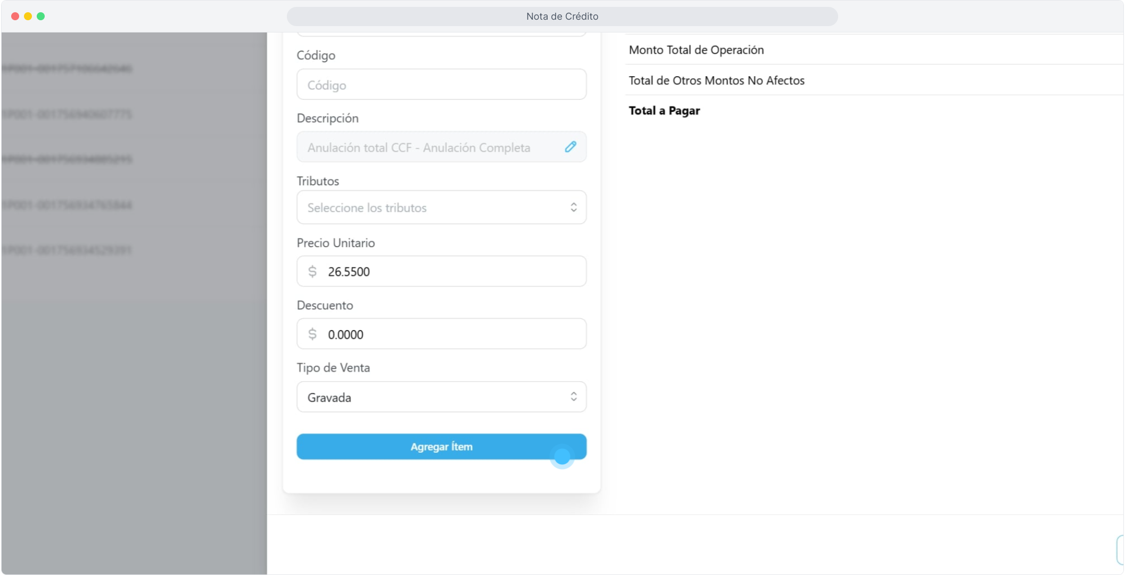This screenshot has height=575, width=1125.
Task: Click the dollar icon in Precio Unitario
Action: click(312, 272)
